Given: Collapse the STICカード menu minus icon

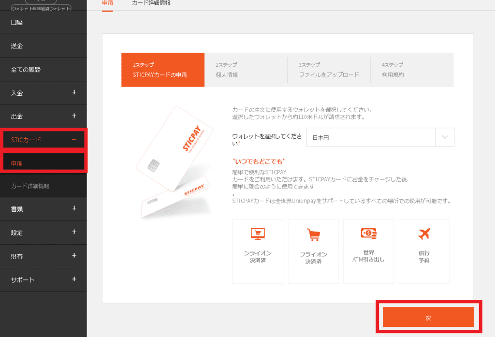Looking at the screenshot, I should pyautogui.click(x=74, y=140).
